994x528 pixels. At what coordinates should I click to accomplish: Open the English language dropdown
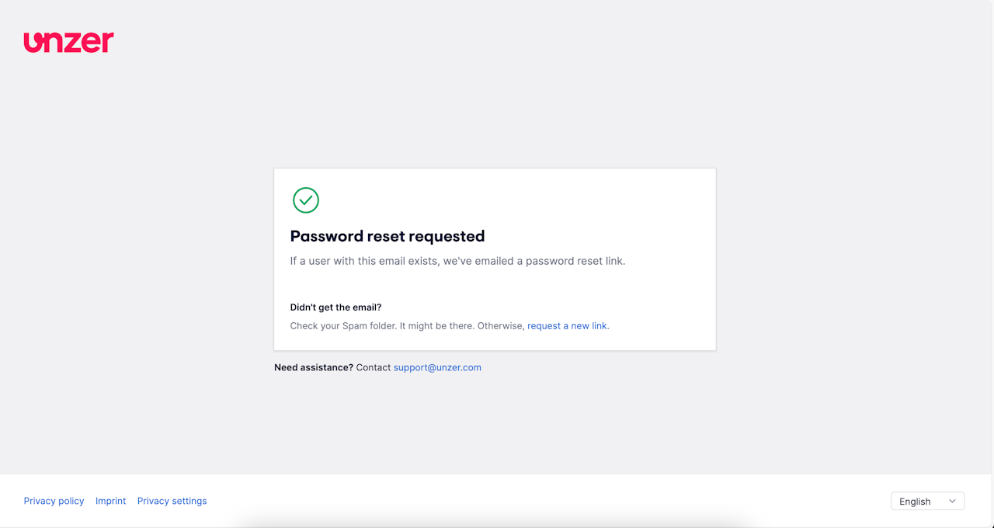[x=927, y=502]
